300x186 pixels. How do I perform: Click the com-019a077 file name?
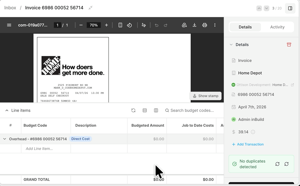point(33,25)
